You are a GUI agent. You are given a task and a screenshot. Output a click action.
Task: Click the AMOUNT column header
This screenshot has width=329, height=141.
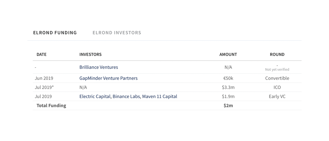pyautogui.click(x=228, y=54)
